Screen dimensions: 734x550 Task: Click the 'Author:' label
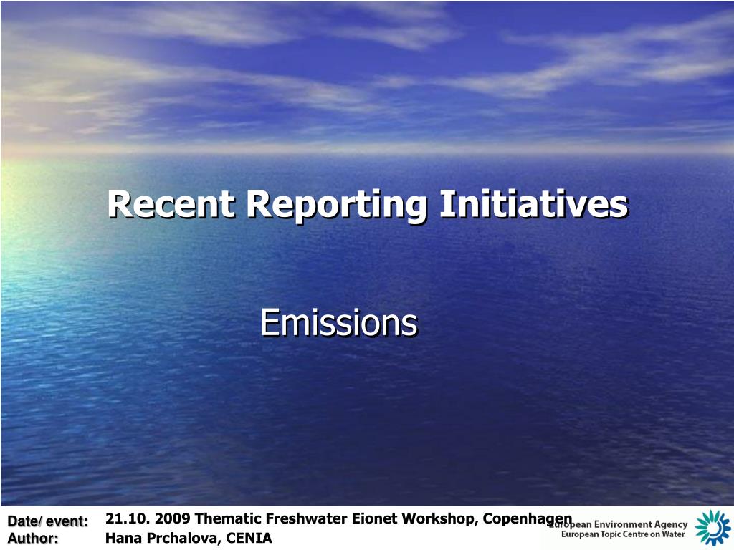pos(33,539)
